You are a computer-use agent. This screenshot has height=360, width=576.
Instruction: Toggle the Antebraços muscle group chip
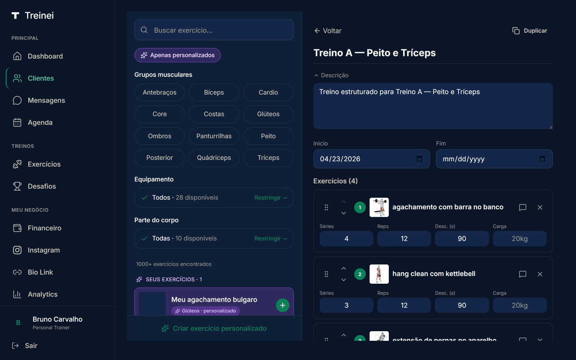pos(159,92)
